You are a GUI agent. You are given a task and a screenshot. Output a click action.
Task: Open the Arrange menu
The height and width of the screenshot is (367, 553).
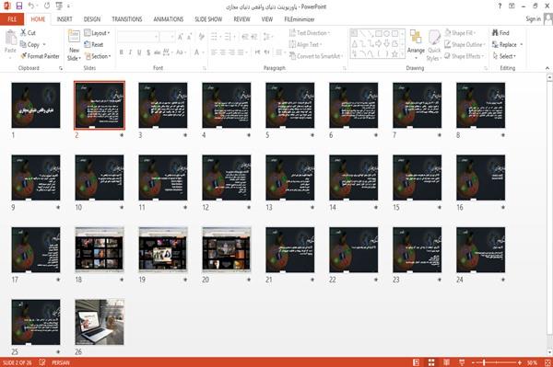coord(416,44)
